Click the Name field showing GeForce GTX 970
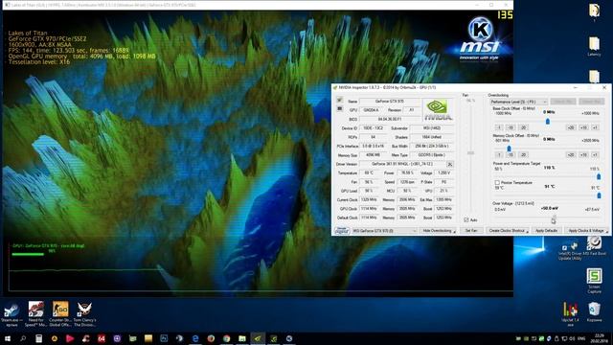This screenshot has width=613, height=345. point(390,102)
